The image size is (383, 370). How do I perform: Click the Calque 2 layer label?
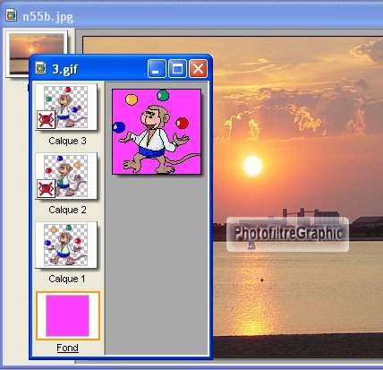[67, 210]
